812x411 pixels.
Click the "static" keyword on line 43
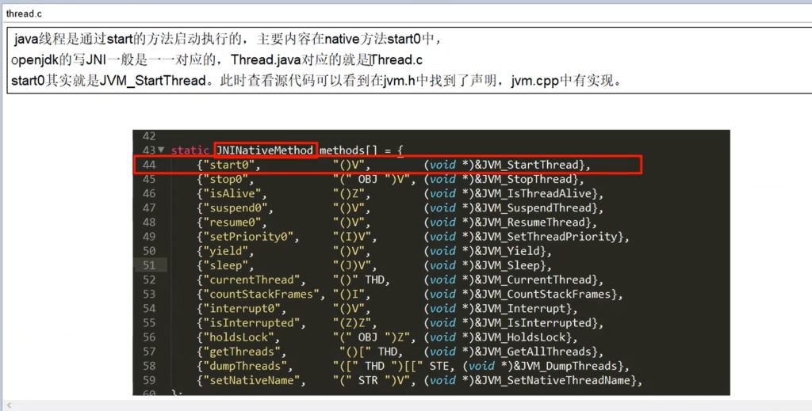tap(190, 150)
